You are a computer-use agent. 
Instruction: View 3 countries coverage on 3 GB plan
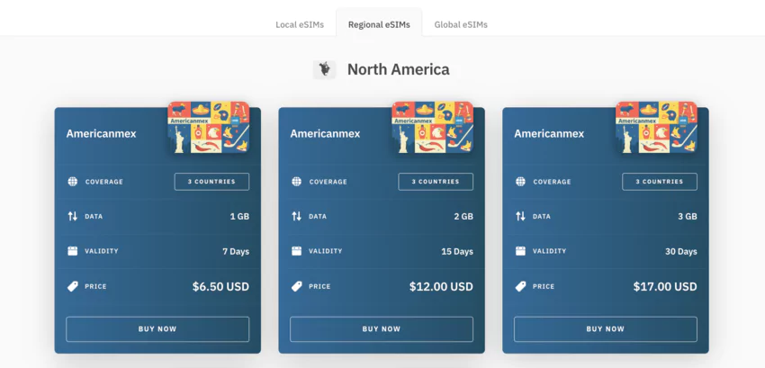pos(660,182)
